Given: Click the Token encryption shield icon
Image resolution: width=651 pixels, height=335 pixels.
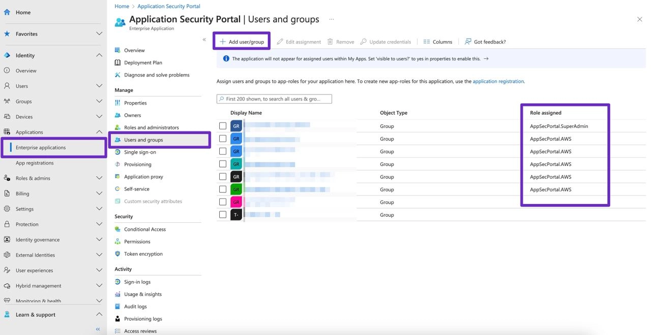Looking at the screenshot, I should tap(117, 254).
